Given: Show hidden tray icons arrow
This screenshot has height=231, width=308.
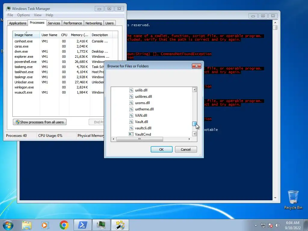Looking at the screenshot, I should pyautogui.click(x=256, y=225).
